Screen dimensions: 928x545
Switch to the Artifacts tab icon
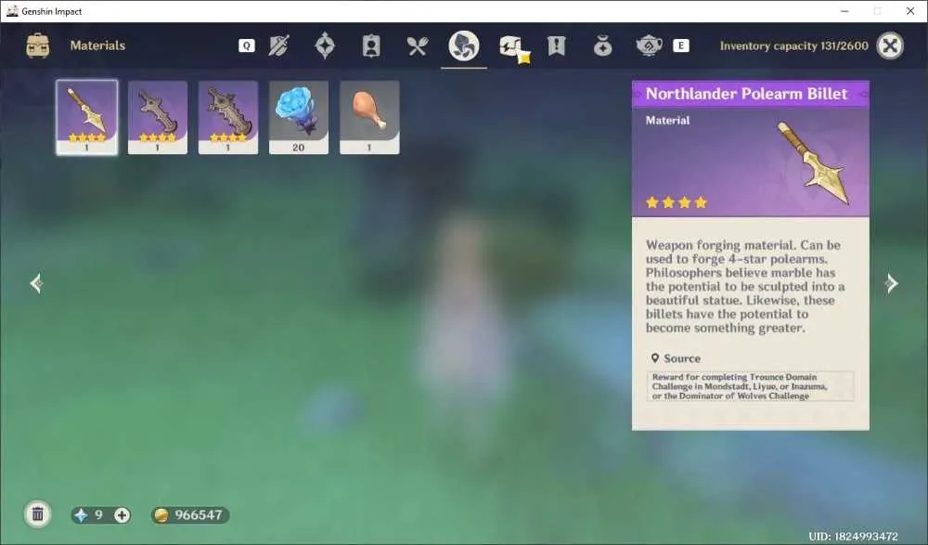325,45
